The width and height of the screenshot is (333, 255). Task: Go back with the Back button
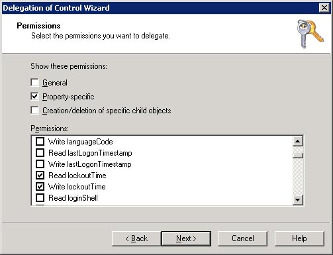click(136, 238)
